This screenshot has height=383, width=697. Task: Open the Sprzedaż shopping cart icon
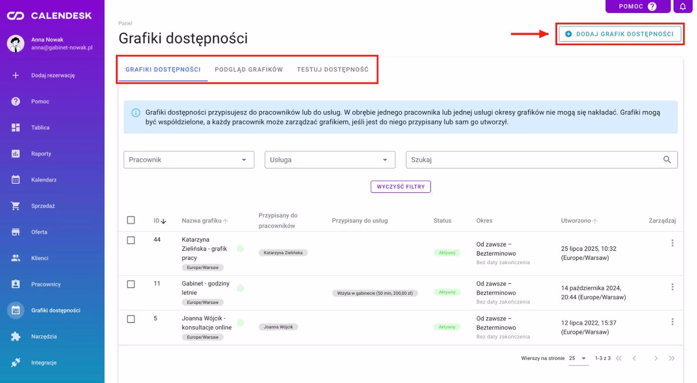pyautogui.click(x=16, y=206)
